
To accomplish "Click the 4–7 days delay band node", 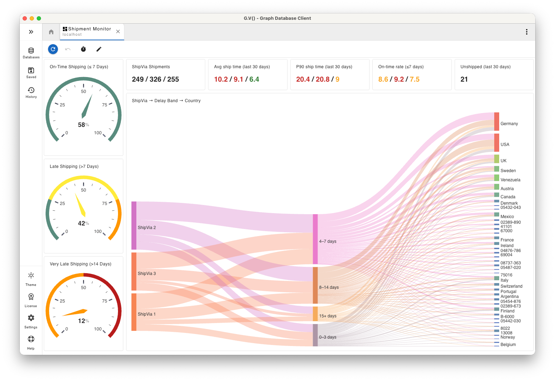I will pyautogui.click(x=315, y=239).
